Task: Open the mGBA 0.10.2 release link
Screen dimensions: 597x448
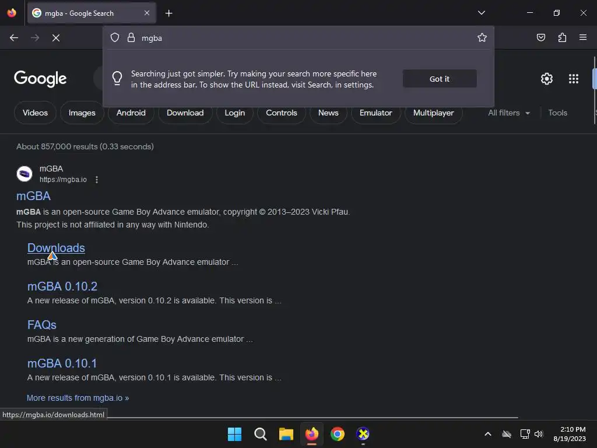Action: [62, 286]
